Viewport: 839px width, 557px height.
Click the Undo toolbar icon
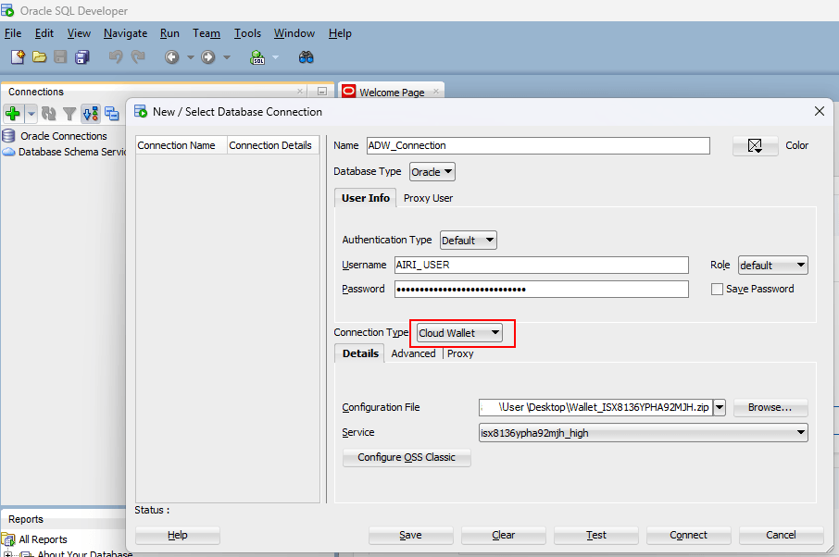point(116,56)
